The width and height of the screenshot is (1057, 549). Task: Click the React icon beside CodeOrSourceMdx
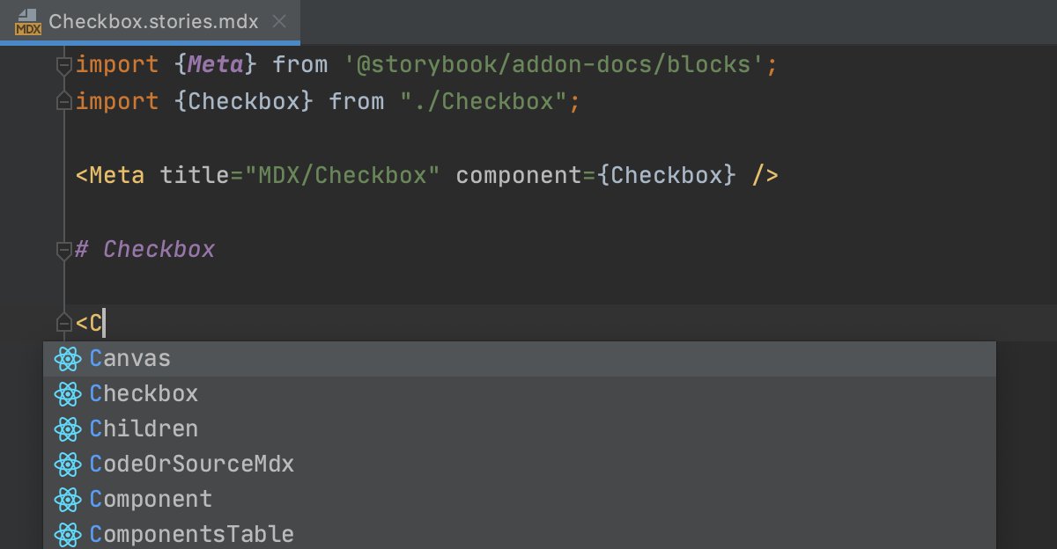[68, 464]
